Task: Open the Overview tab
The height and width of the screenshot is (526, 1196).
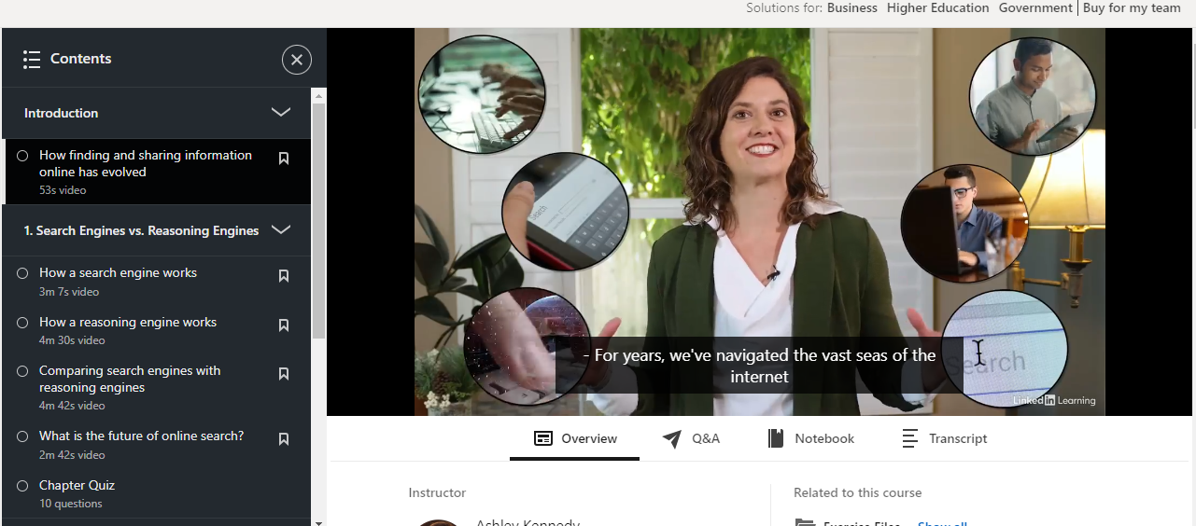Action: click(x=575, y=438)
